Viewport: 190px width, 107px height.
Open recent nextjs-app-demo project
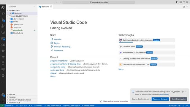click(x=57, y=70)
